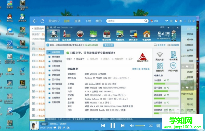Toggle checkbox for song 07
Screen dimensions: 205x131
pyautogui.click(x=33, y=85)
